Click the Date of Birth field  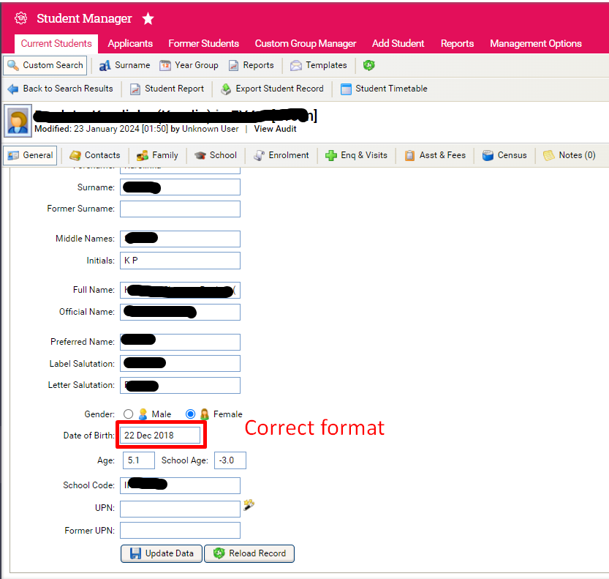click(x=160, y=436)
